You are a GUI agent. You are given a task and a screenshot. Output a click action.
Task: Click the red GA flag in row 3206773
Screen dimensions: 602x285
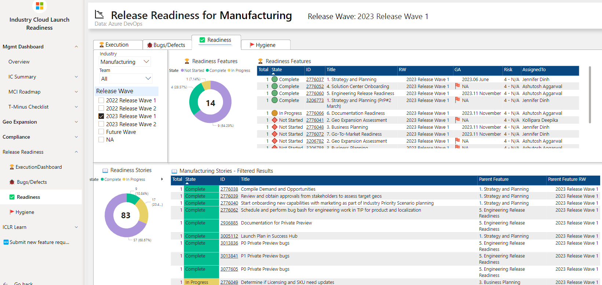(x=457, y=100)
